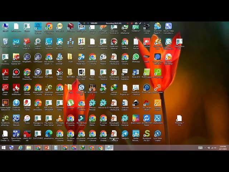Open the Word 2016 shortcut

tap(136, 73)
